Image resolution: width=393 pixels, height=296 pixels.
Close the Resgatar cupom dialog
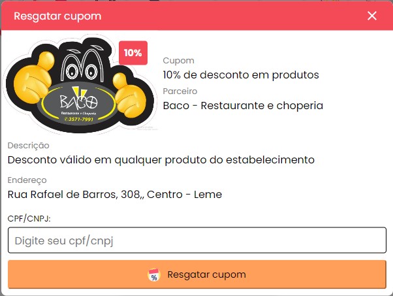pyautogui.click(x=372, y=16)
